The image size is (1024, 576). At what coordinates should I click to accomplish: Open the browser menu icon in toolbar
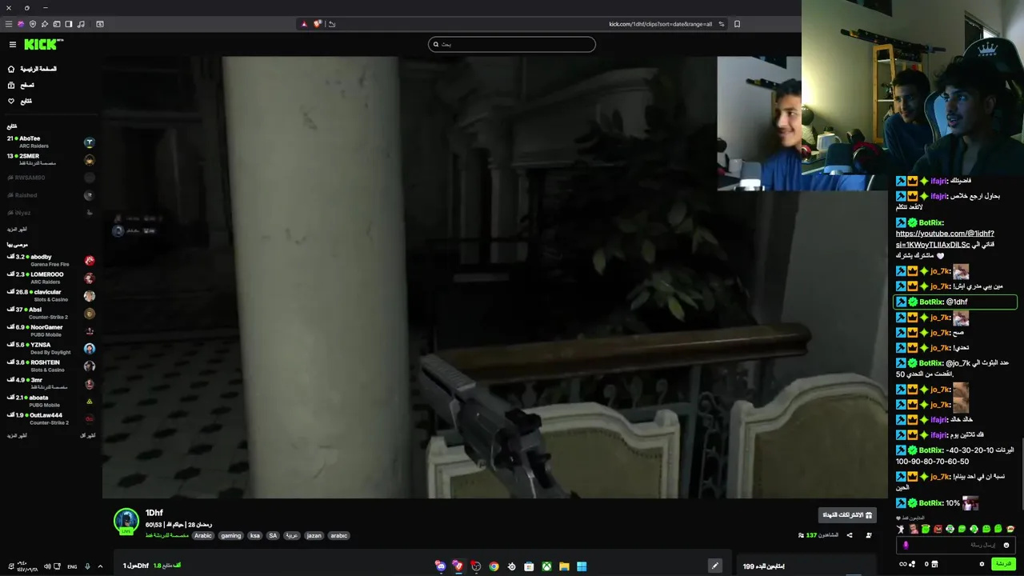pos(9,24)
